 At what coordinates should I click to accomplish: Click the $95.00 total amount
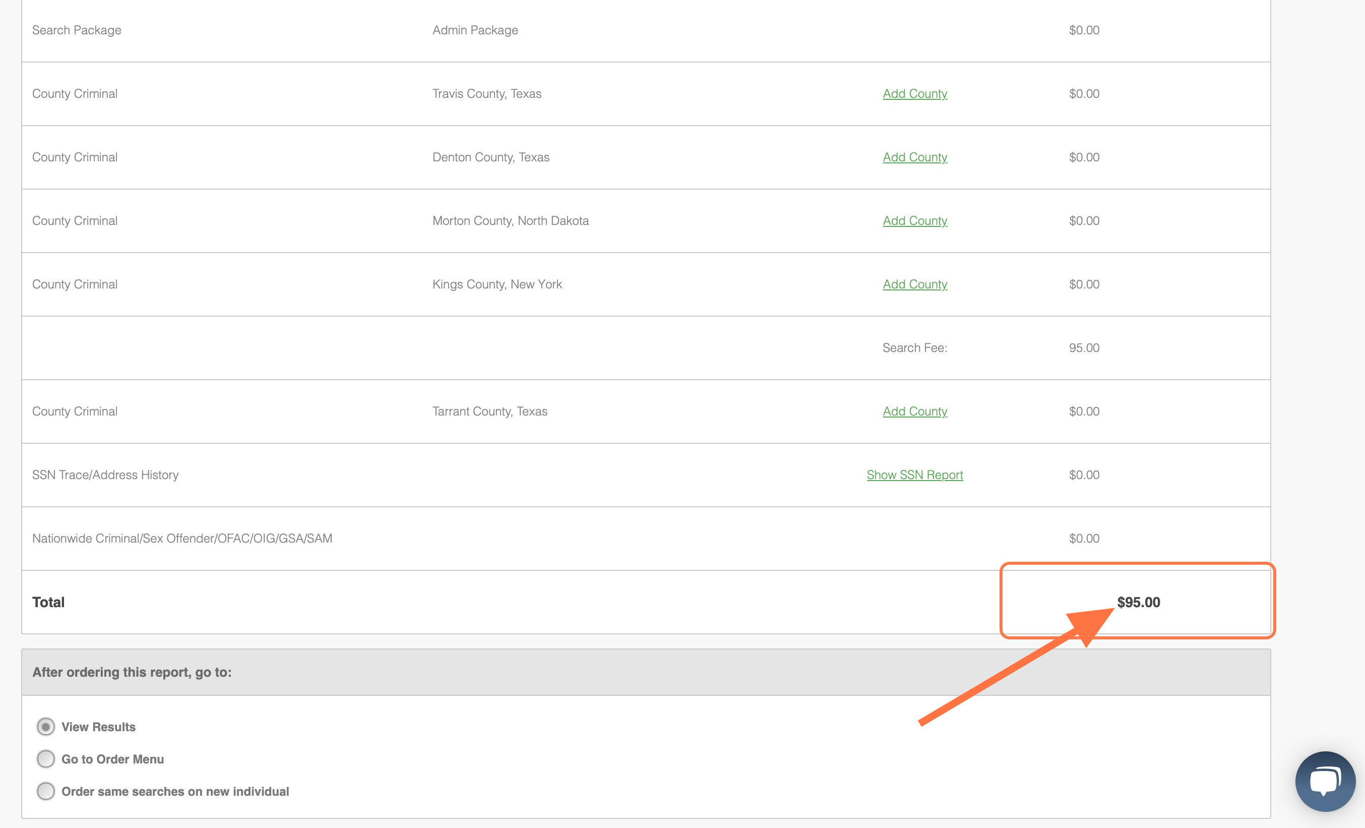pos(1138,602)
